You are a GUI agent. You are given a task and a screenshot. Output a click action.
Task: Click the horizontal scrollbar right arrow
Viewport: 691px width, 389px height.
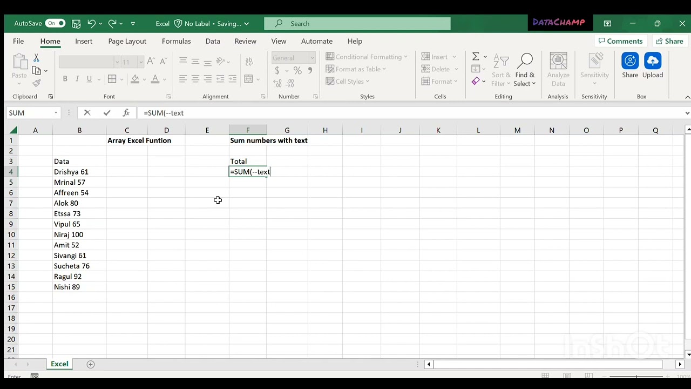pyautogui.click(x=680, y=364)
